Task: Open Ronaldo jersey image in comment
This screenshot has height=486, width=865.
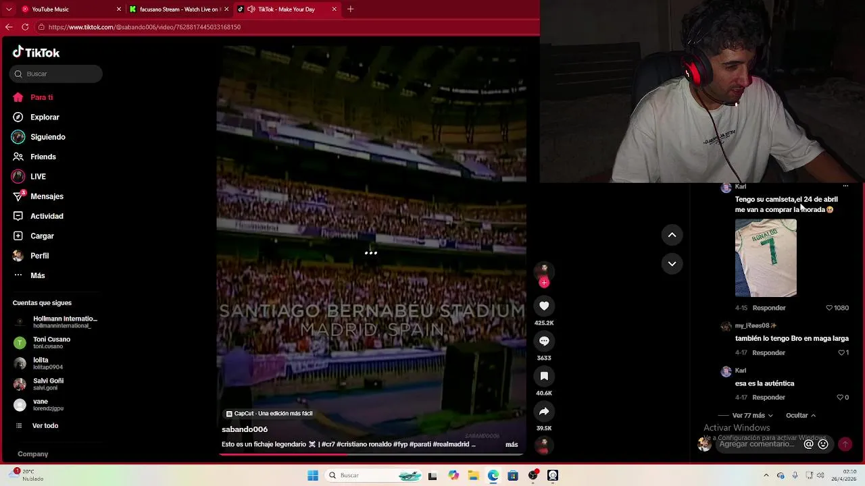Action: 766,258
